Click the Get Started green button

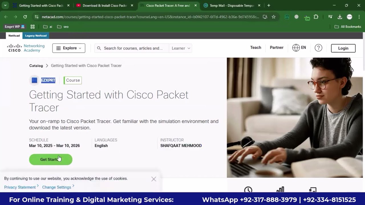(x=51, y=159)
